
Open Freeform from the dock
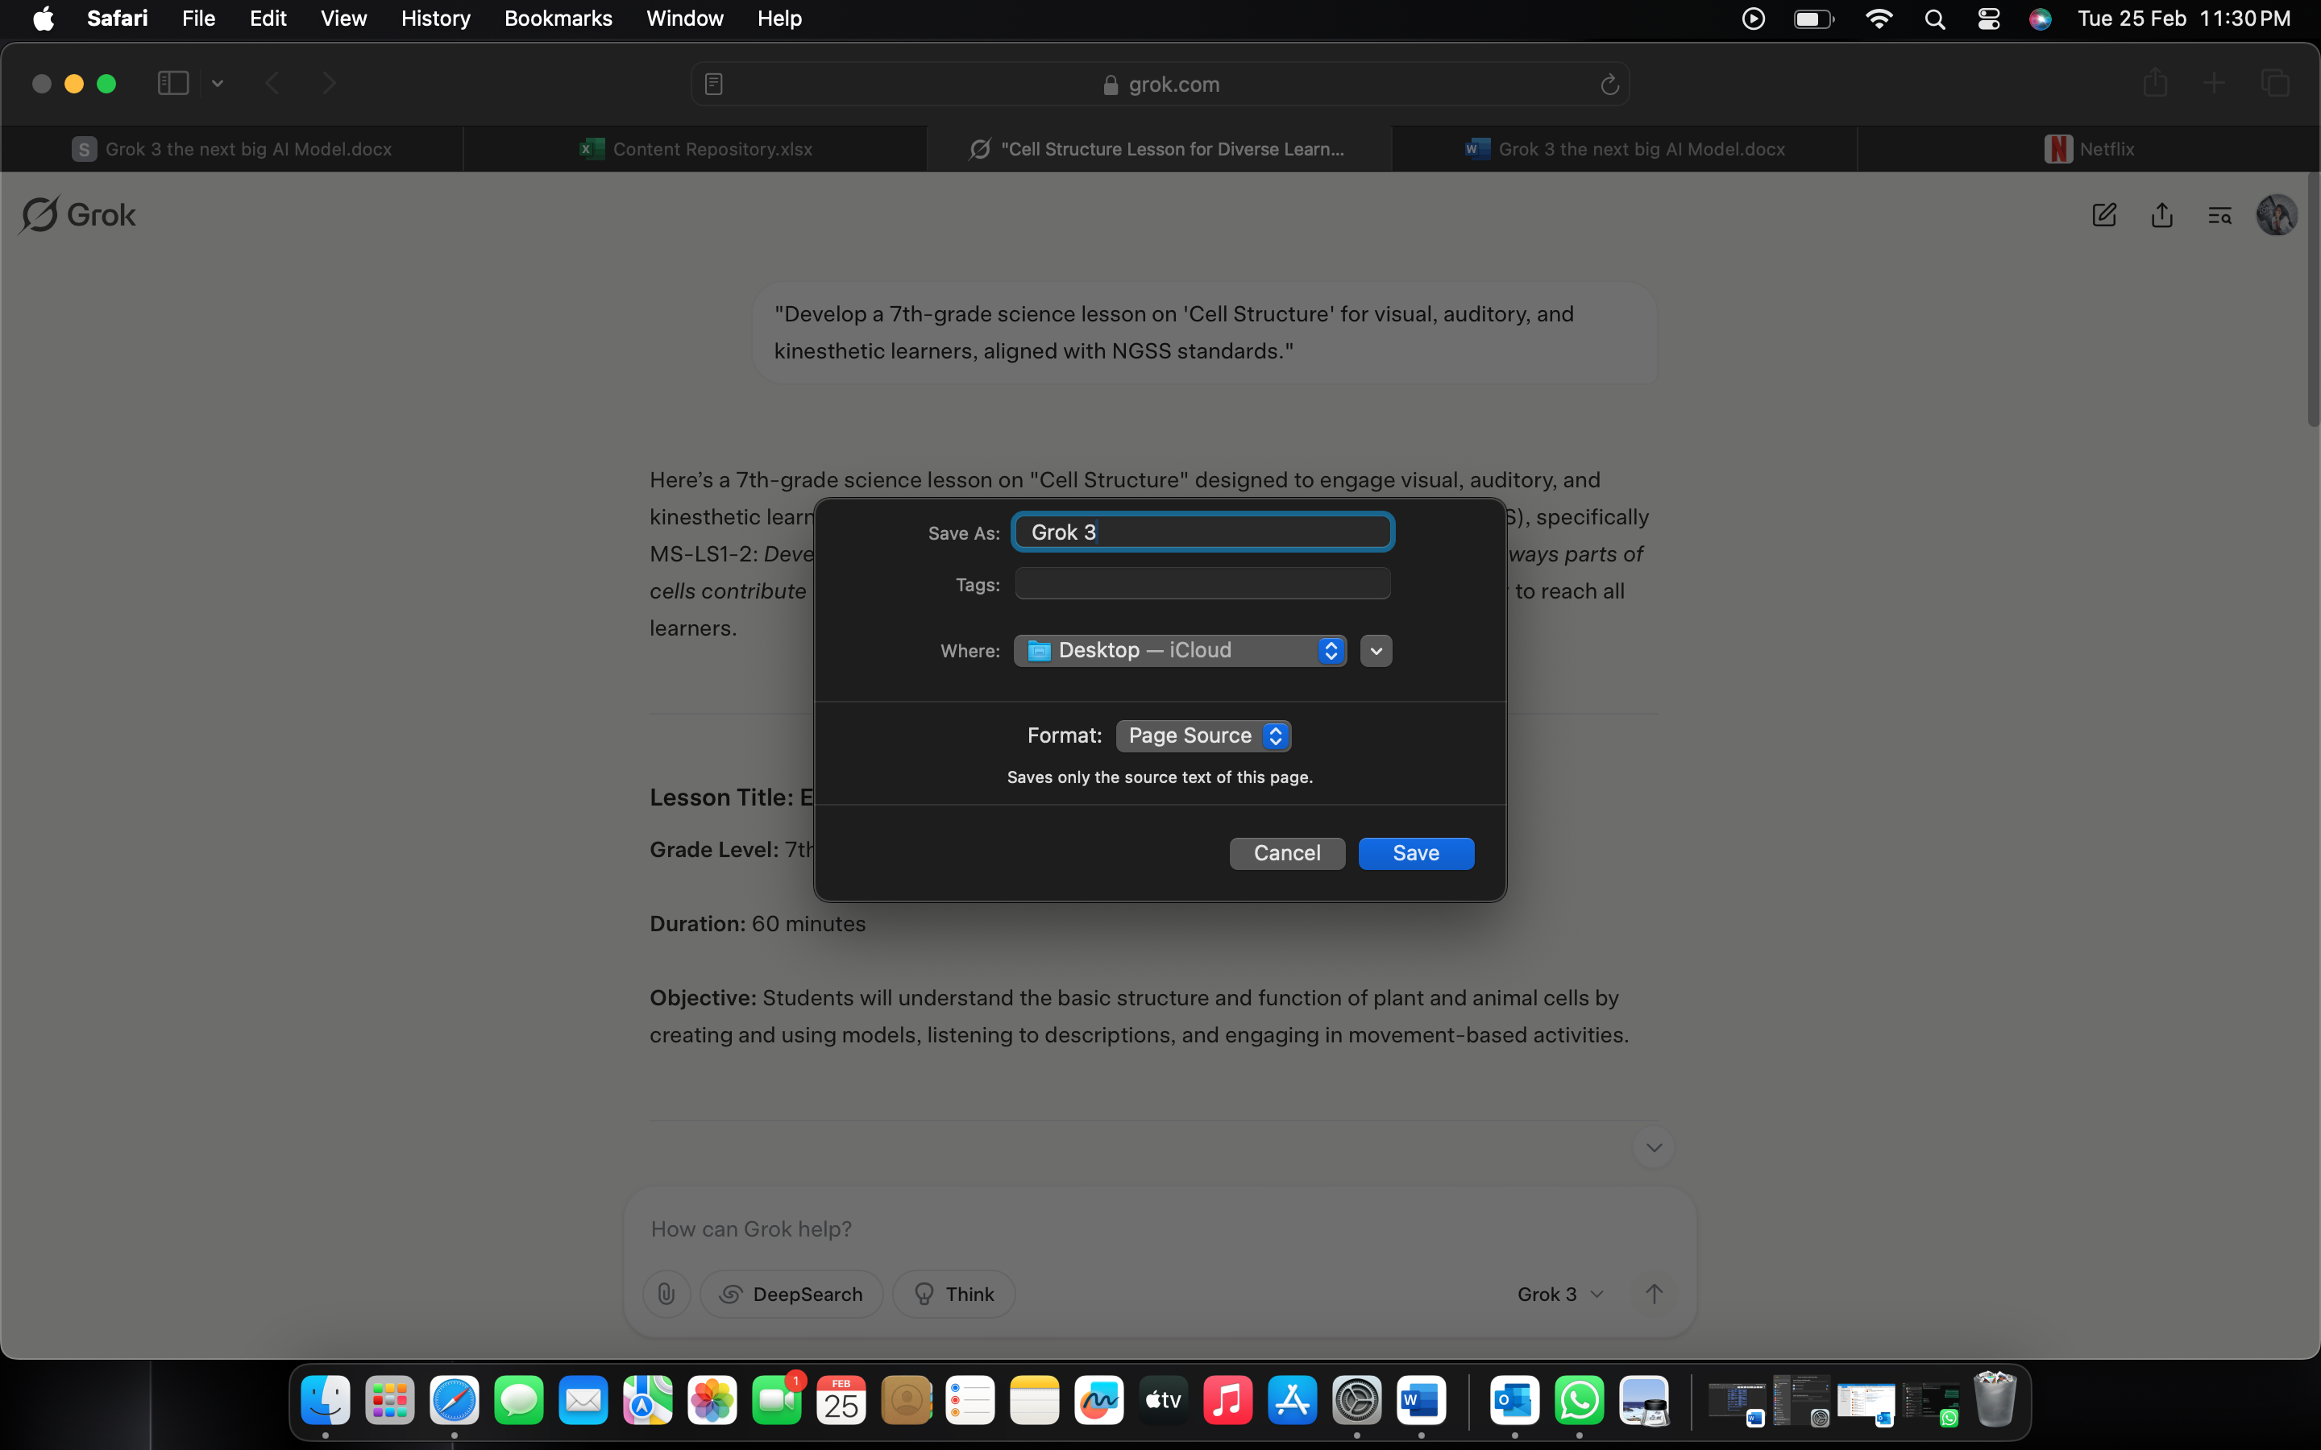click(x=1099, y=1401)
